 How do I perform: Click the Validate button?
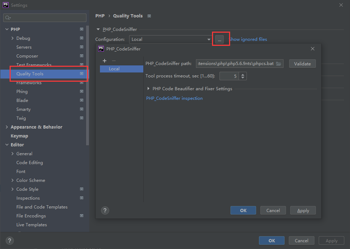click(x=302, y=64)
